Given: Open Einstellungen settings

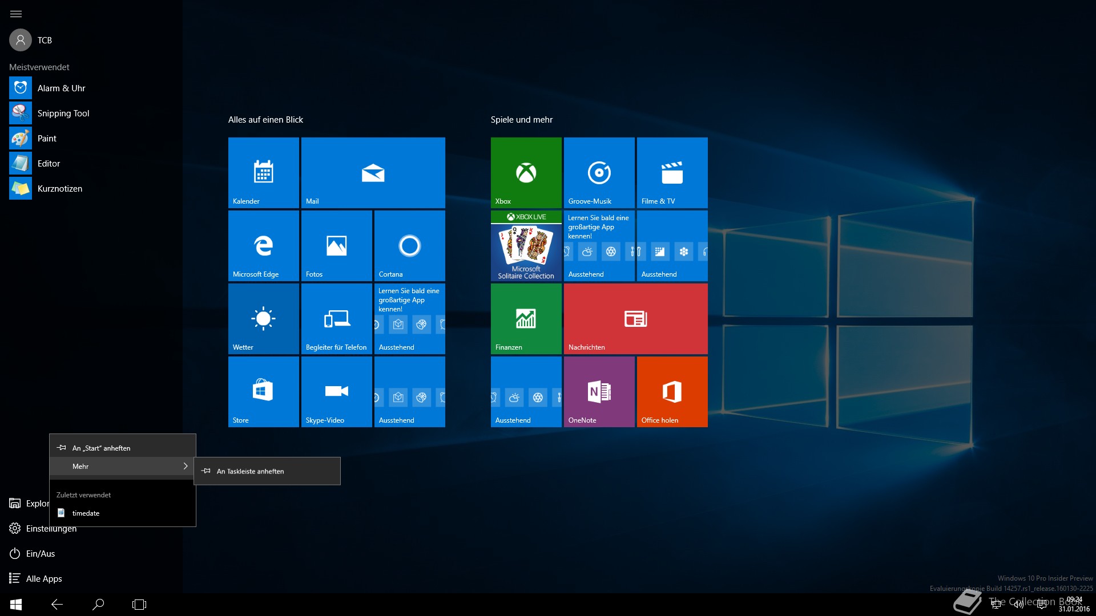Looking at the screenshot, I should click(x=43, y=528).
